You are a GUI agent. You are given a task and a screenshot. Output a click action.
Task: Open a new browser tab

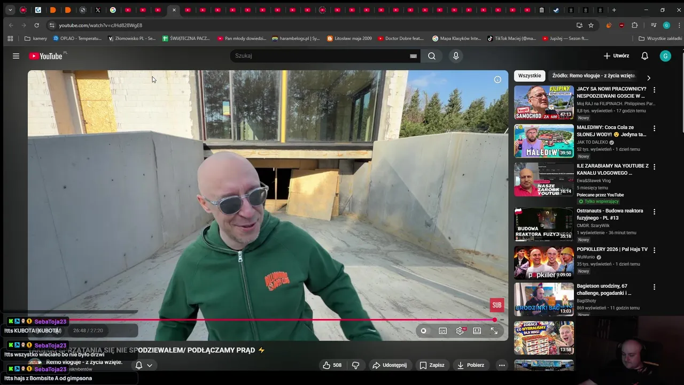coord(614,10)
